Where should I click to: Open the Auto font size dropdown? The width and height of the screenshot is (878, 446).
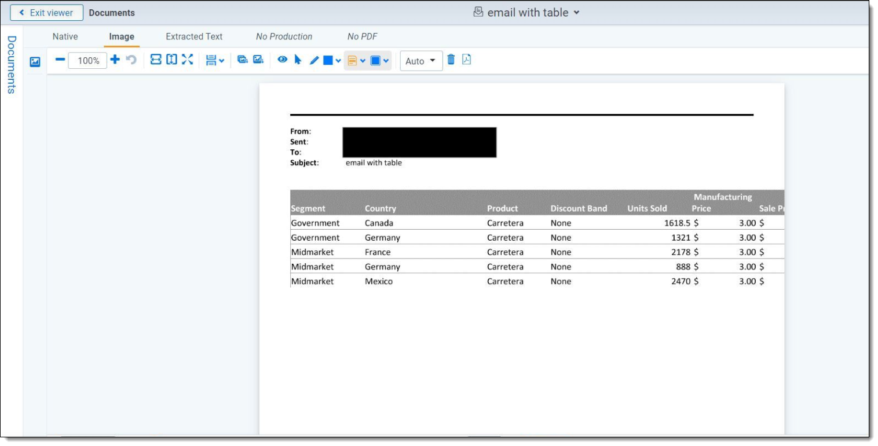click(421, 61)
